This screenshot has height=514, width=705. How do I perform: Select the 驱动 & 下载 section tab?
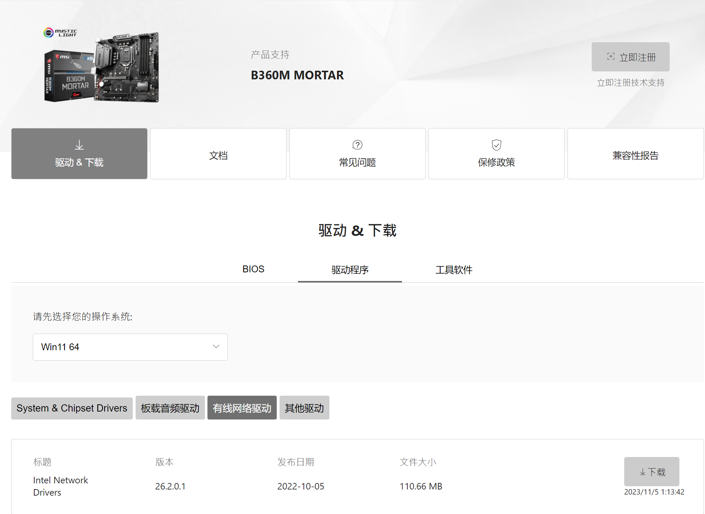click(79, 154)
